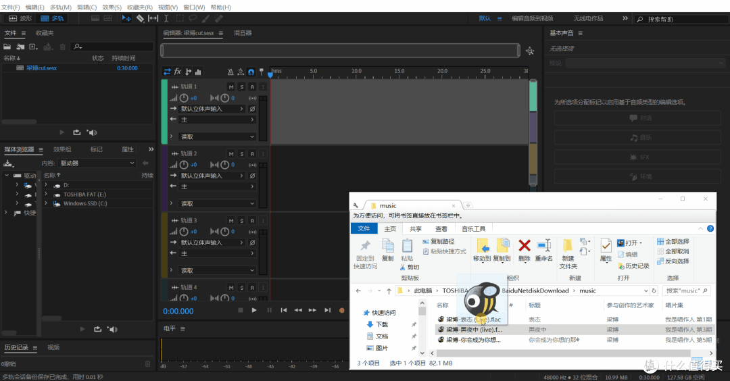Click Track 1 volume knob
Image resolution: width=730 pixels, height=381 pixels.
[184, 98]
